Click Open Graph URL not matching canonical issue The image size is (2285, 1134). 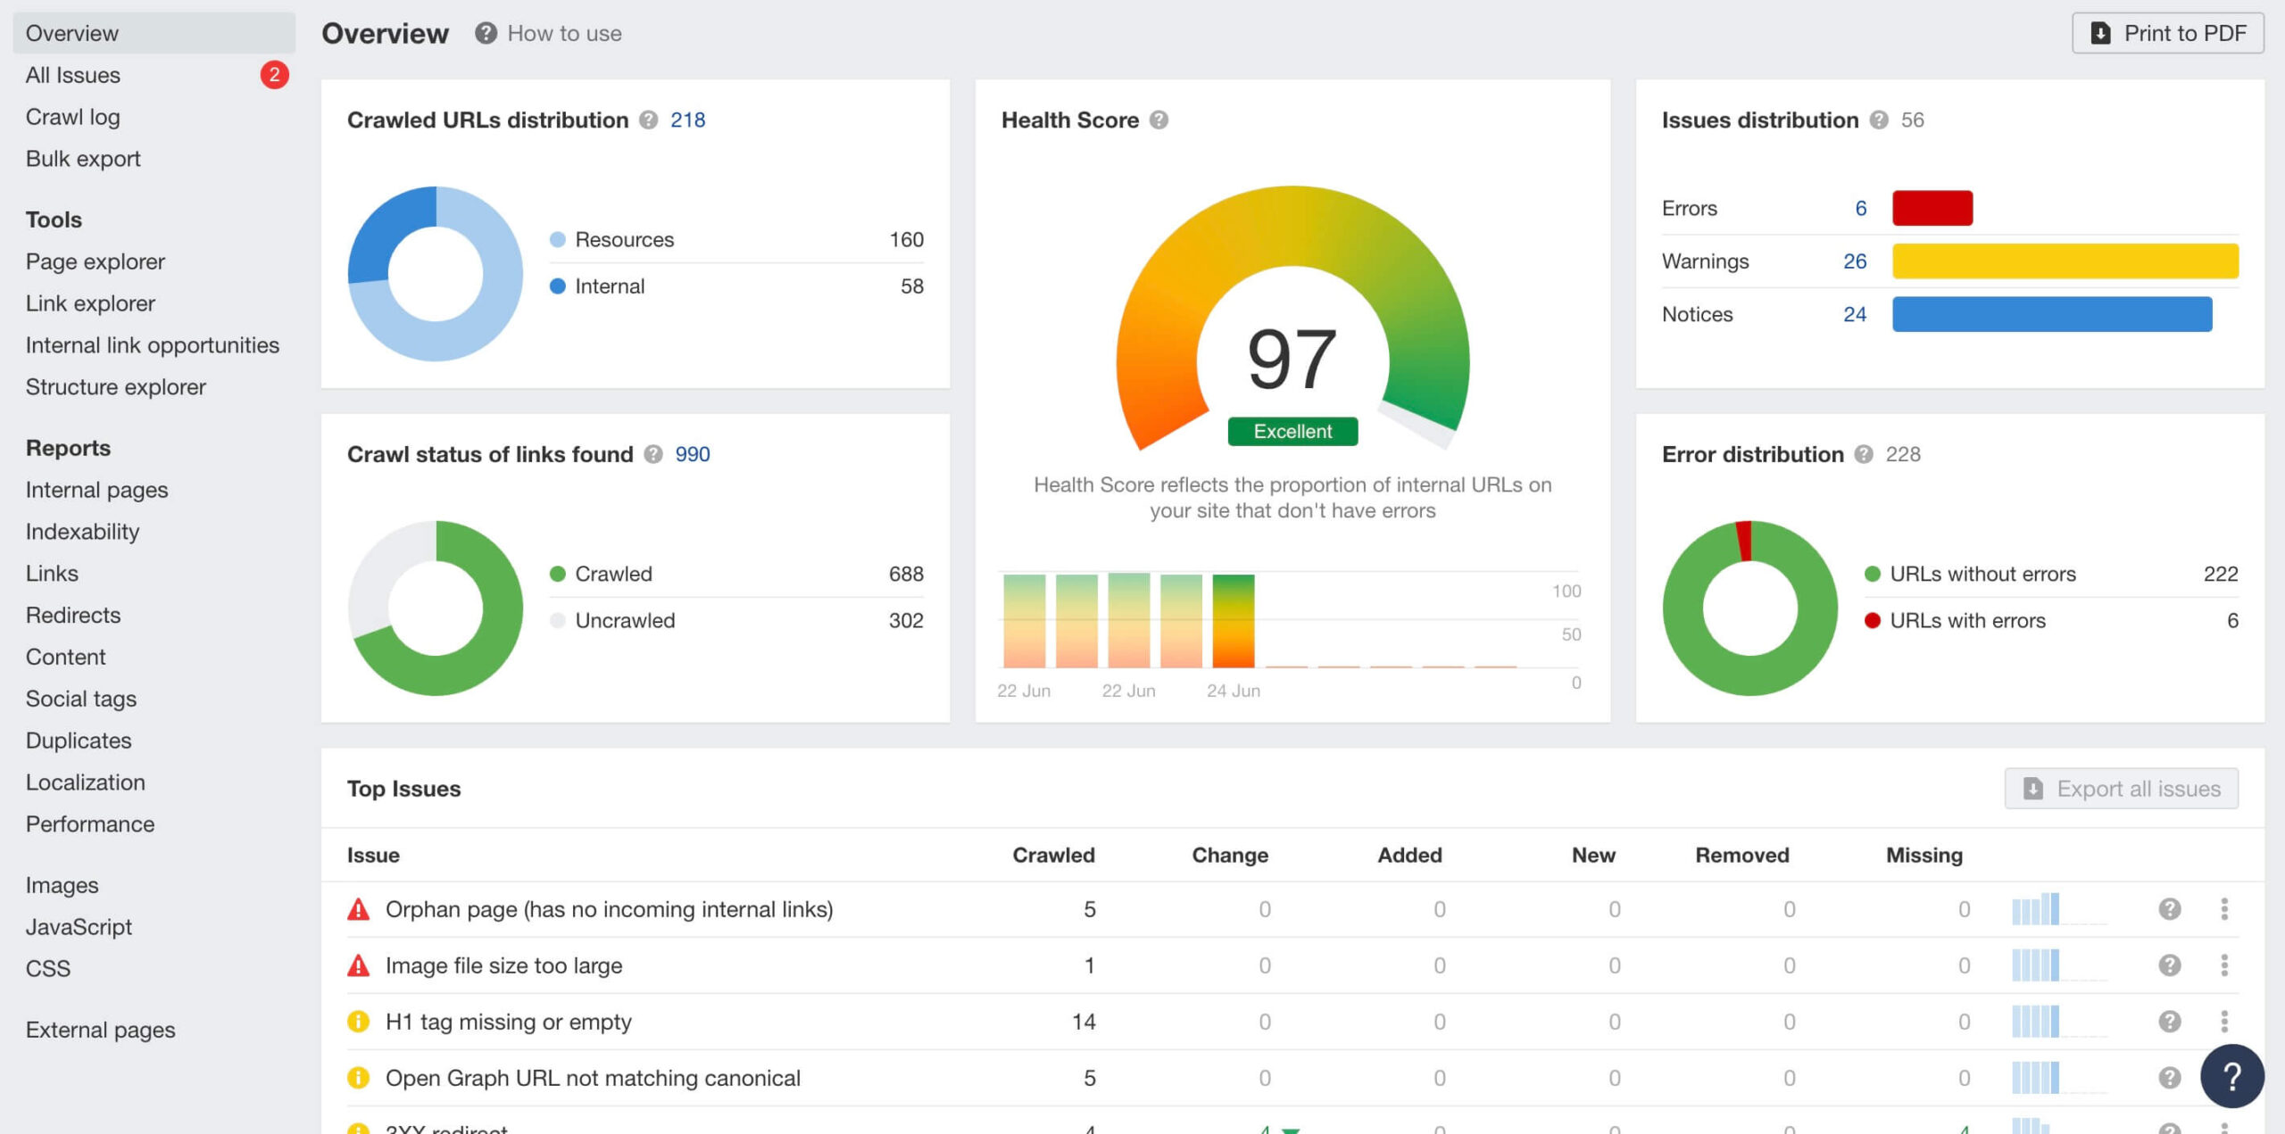tap(593, 1078)
